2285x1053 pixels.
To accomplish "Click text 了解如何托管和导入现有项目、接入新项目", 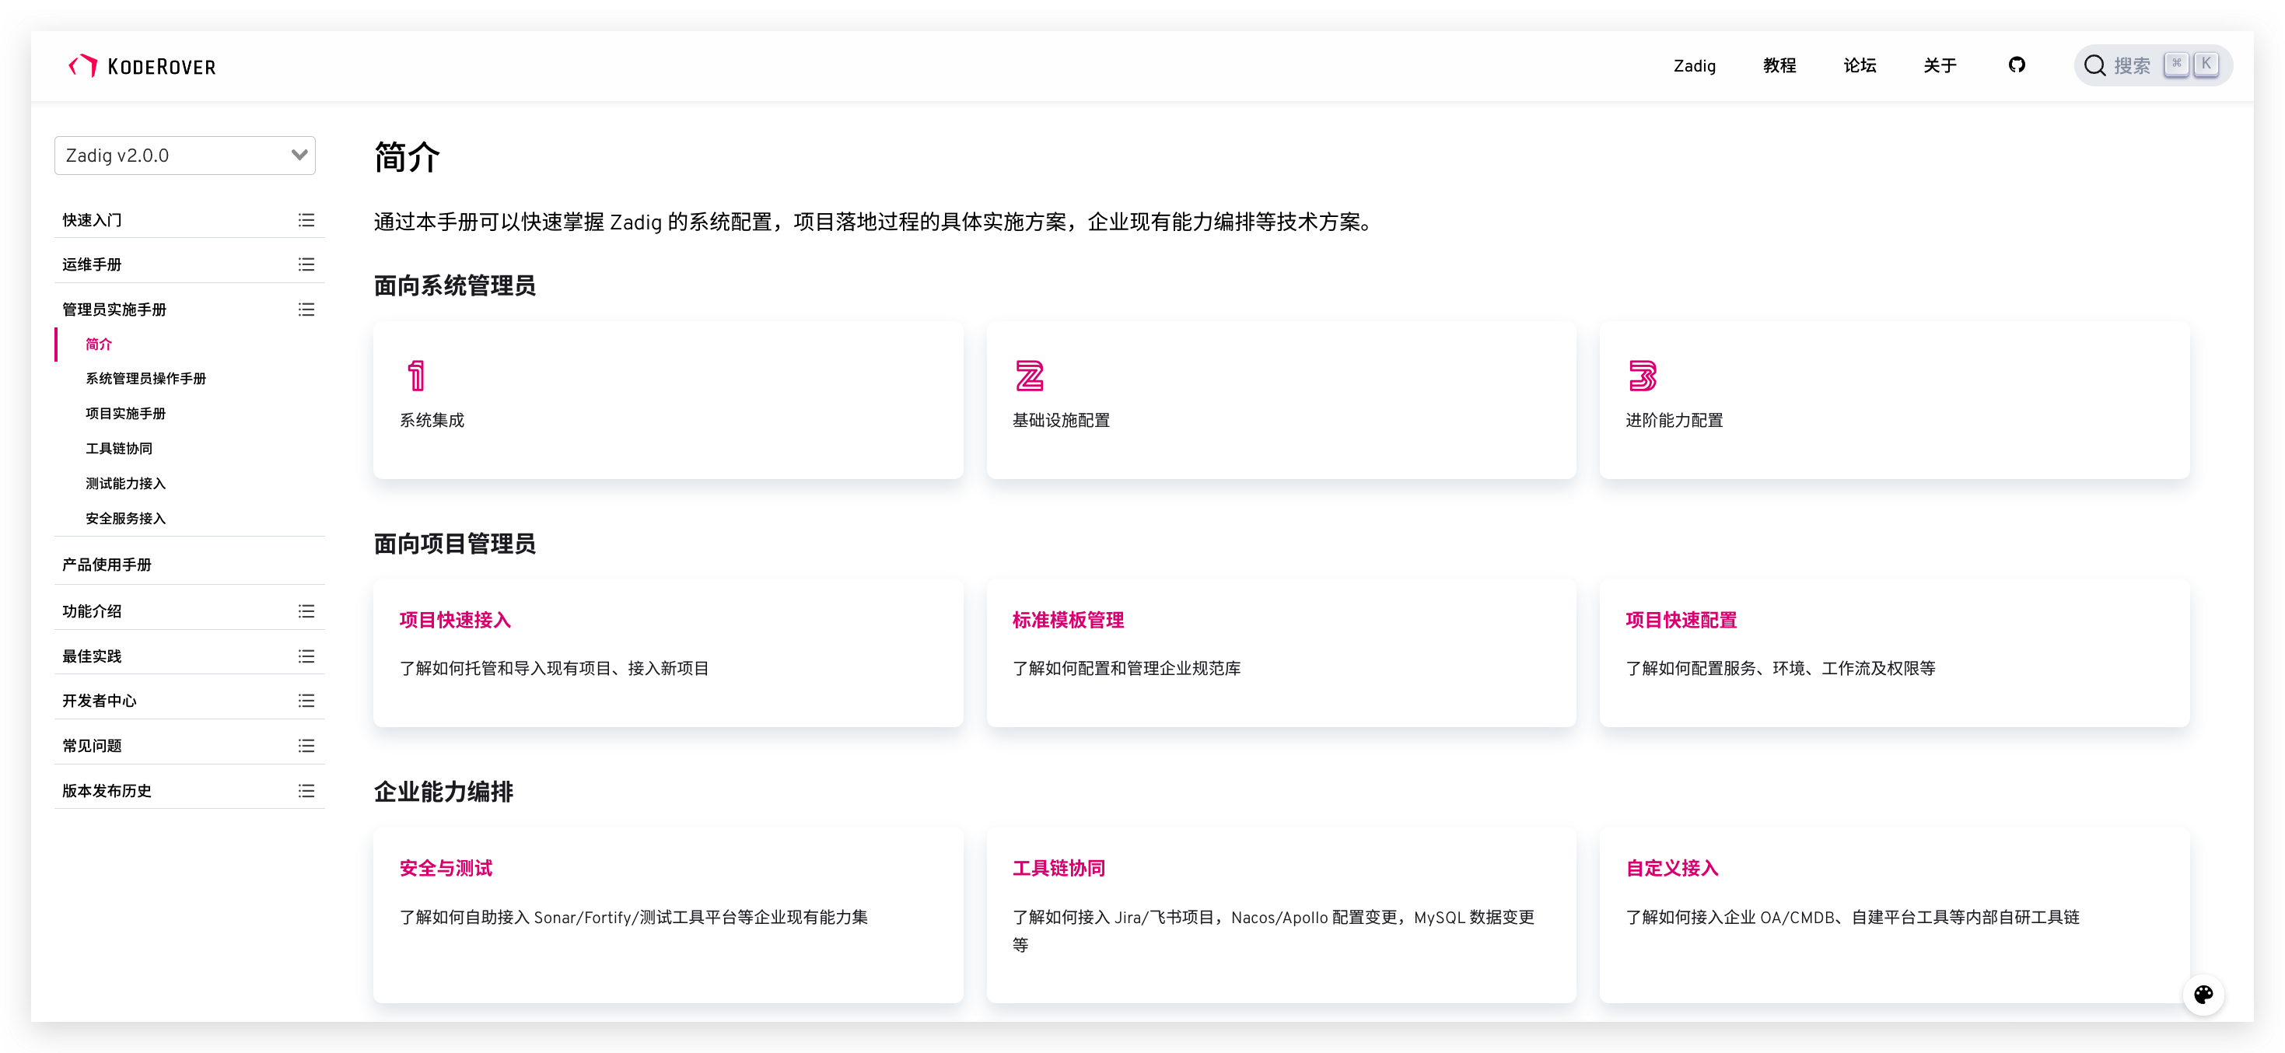I will coord(555,669).
